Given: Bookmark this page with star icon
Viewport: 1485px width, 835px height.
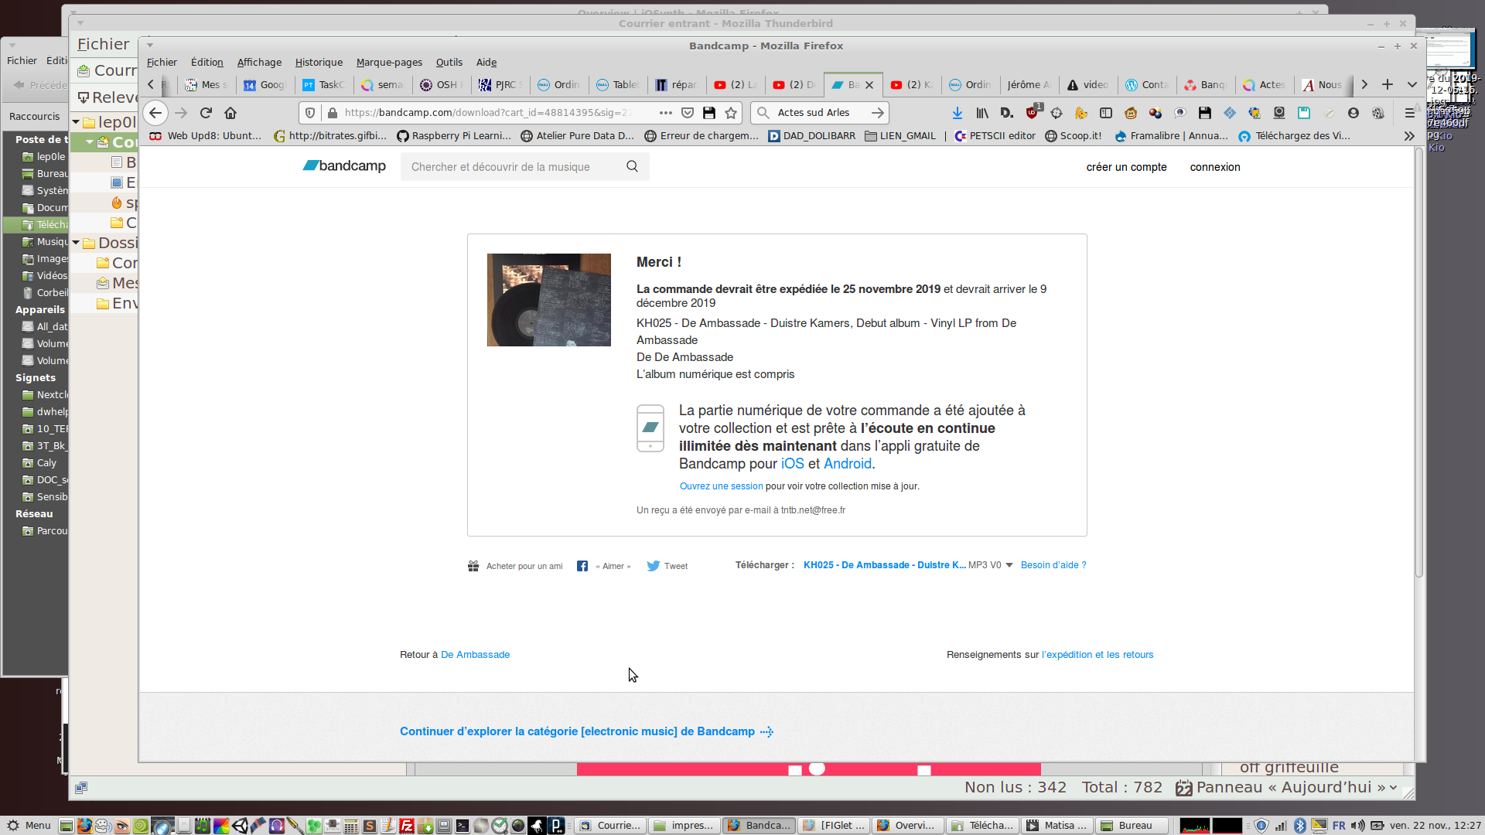Looking at the screenshot, I should point(731,113).
